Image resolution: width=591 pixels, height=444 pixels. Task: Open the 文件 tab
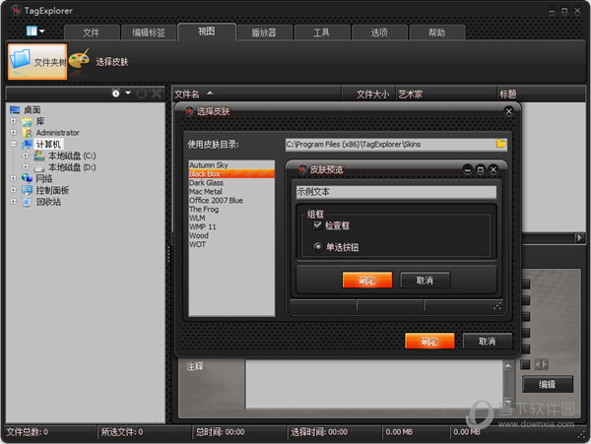(92, 32)
